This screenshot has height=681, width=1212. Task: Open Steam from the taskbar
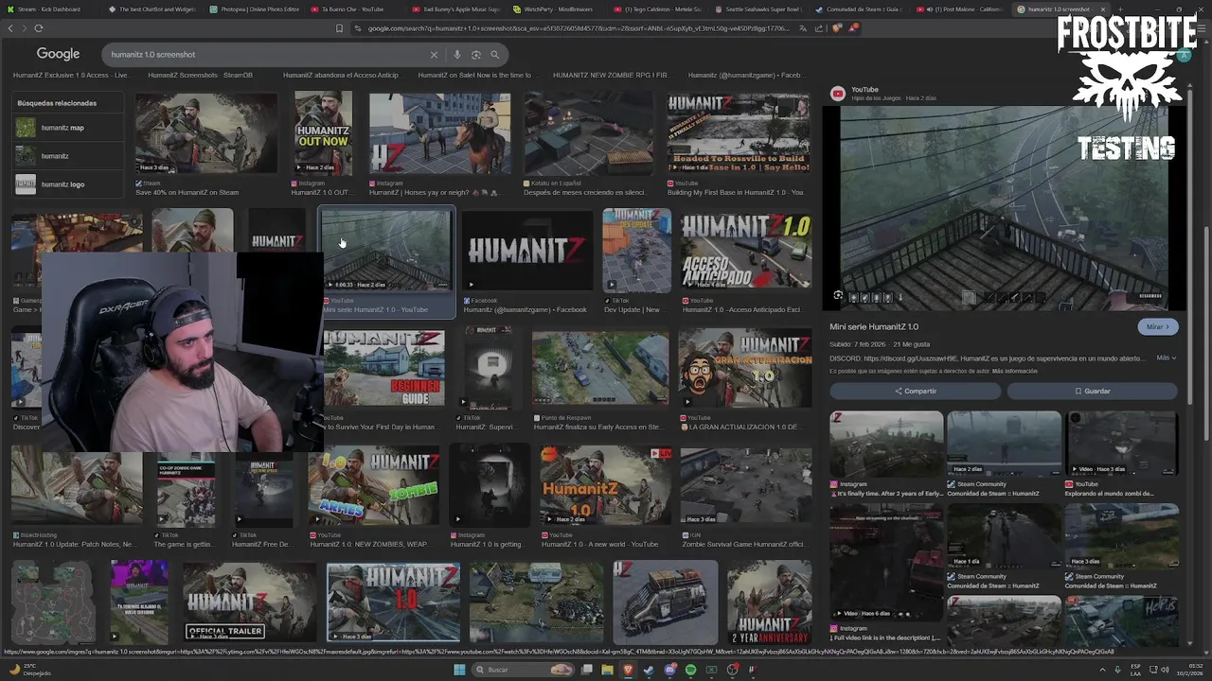[x=649, y=670]
